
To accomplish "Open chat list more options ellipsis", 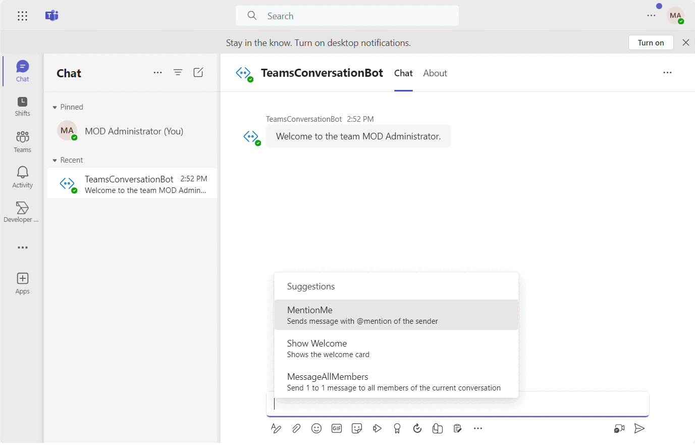I will (158, 73).
